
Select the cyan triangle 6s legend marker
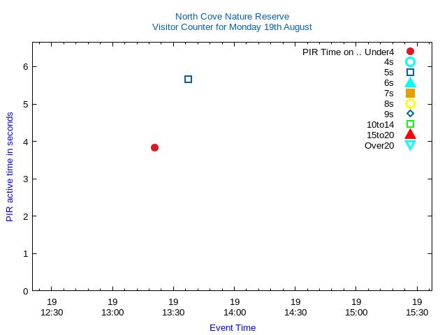tap(410, 82)
